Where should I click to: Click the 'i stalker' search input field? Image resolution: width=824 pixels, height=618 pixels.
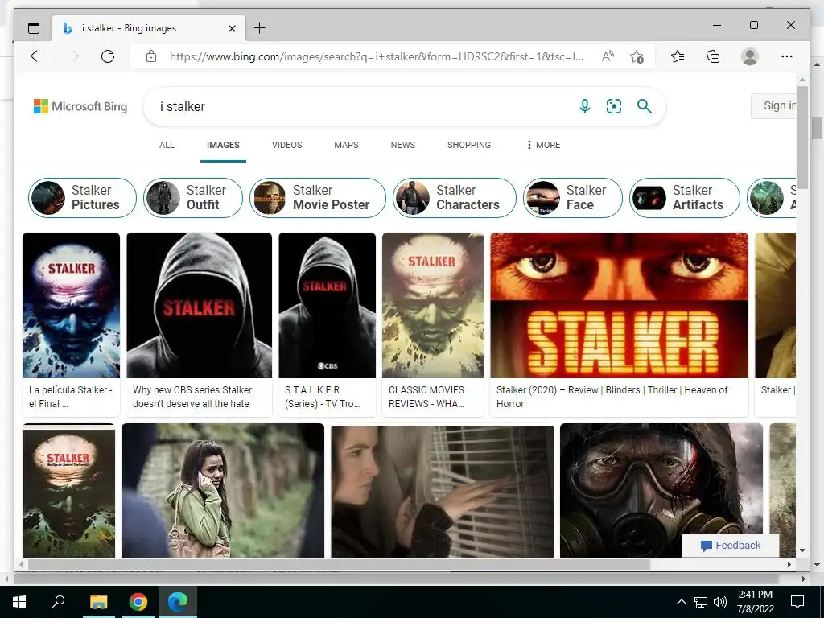coord(363,106)
